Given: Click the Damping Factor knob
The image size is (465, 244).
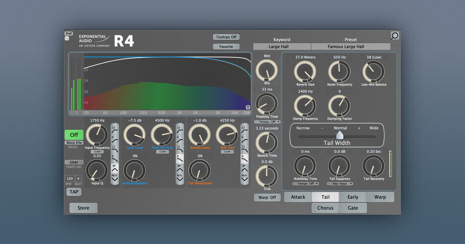Looking at the screenshot, I should pyautogui.click(x=340, y=105).
